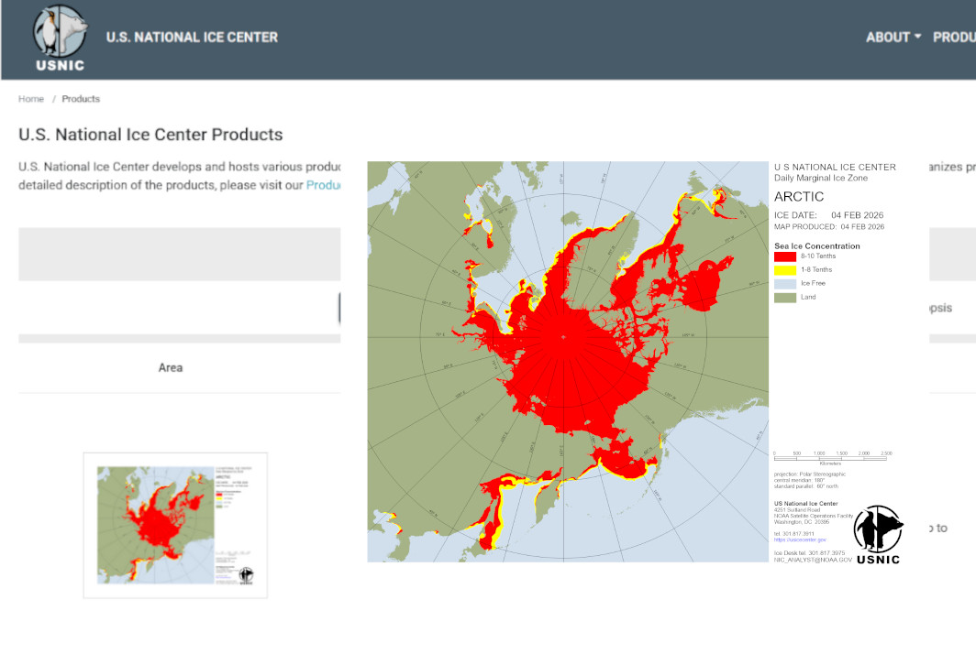
Task: Click the NIC_ANALYST@NOAA.GOV email text
Action: pos(813,560)
